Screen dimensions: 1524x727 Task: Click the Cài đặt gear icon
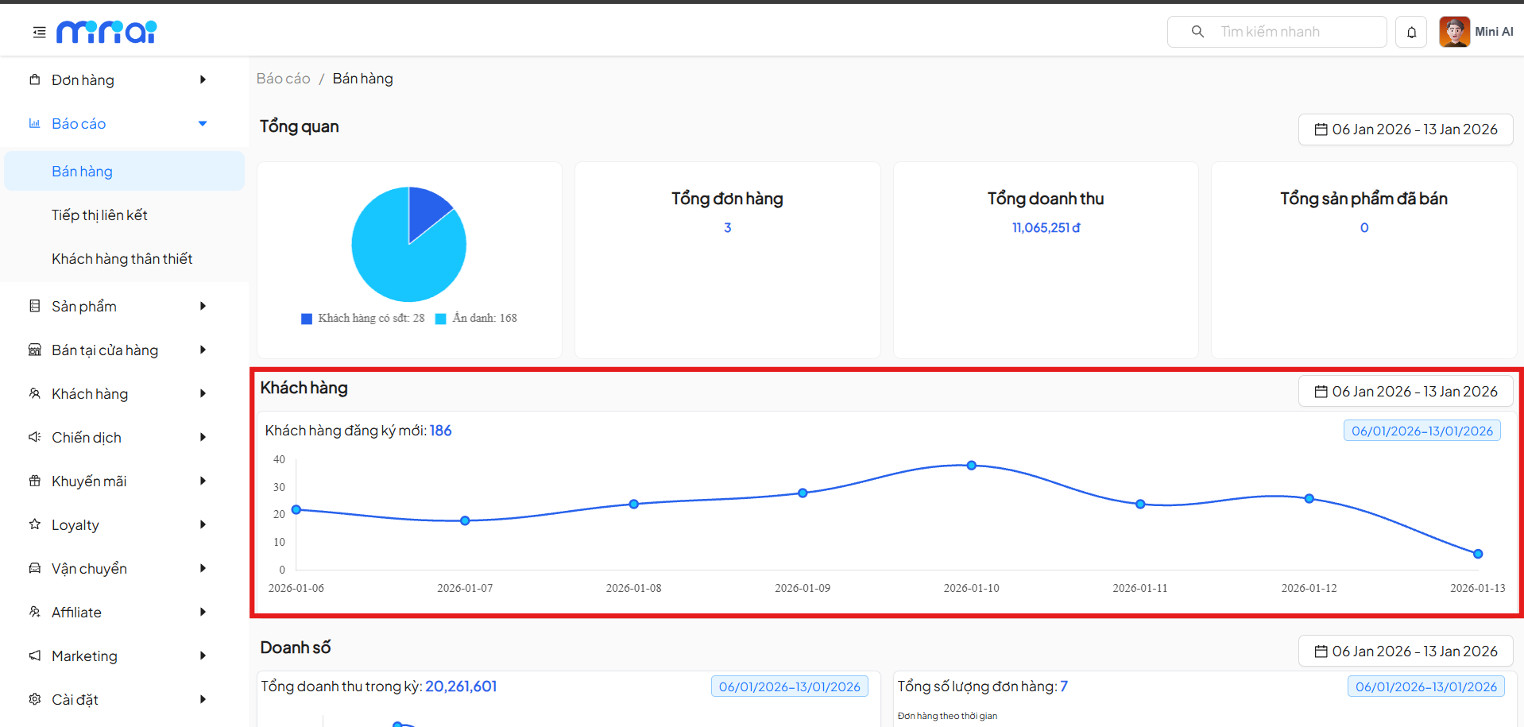click(x=35, y=699)
